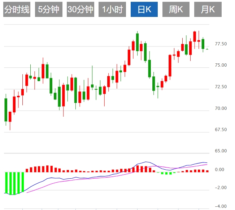Select the last candlestick at far right

point(207,49)
